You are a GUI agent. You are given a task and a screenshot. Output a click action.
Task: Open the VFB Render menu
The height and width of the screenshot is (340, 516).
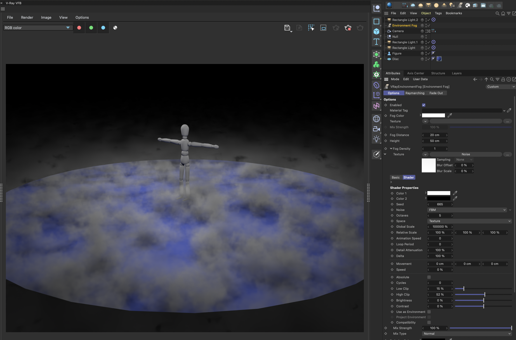click(x=27, y=17)
